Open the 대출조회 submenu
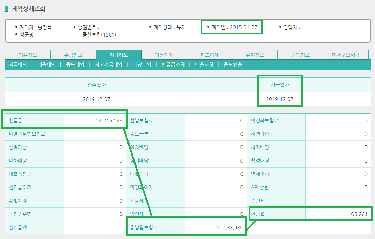This screenshot has height=239, width=375. (x=204, y=64)
